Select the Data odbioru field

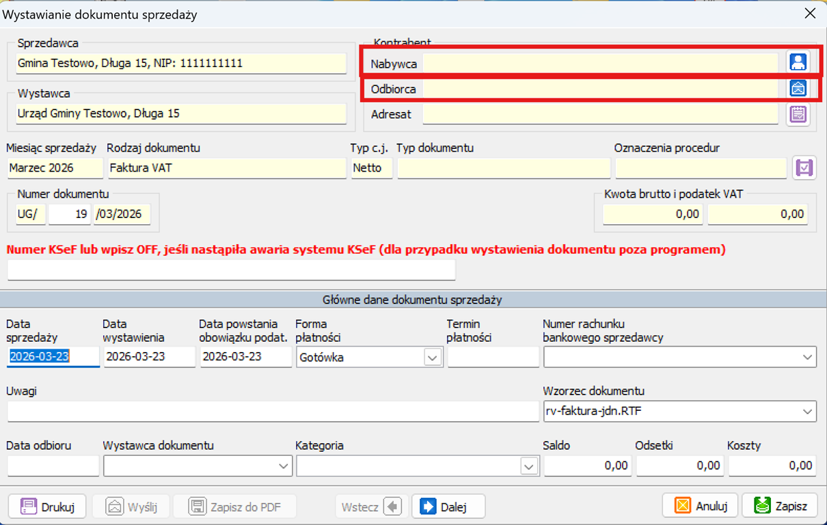coord(53,466)
